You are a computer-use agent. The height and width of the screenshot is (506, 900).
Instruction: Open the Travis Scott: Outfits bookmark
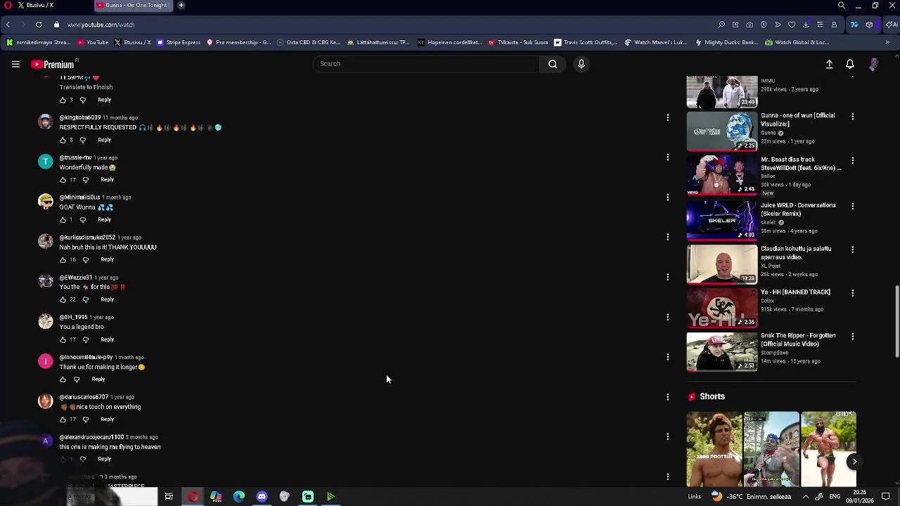point(586,42)
